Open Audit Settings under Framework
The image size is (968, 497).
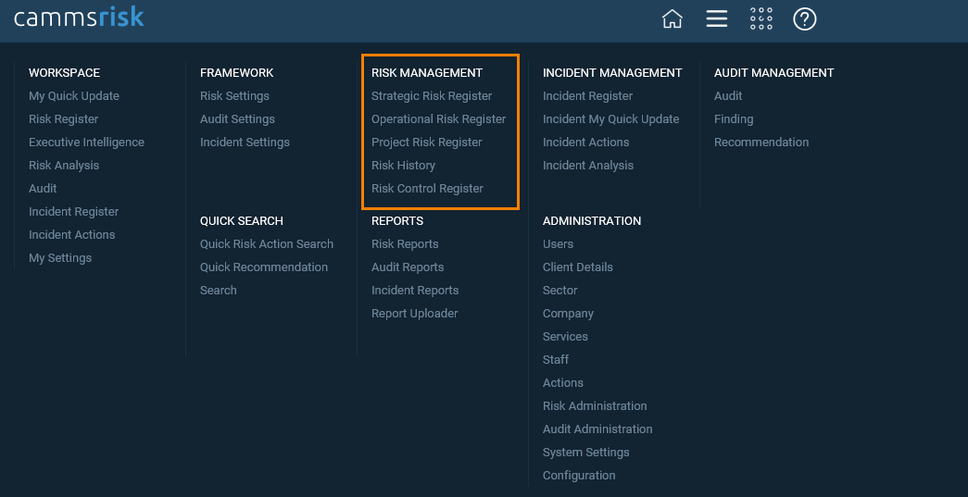click(237, 119)
